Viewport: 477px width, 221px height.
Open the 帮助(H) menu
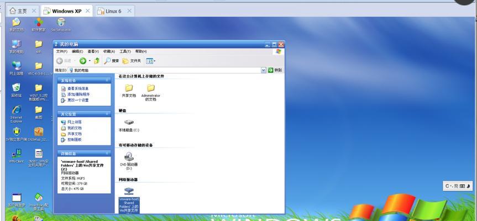(141, 51)
